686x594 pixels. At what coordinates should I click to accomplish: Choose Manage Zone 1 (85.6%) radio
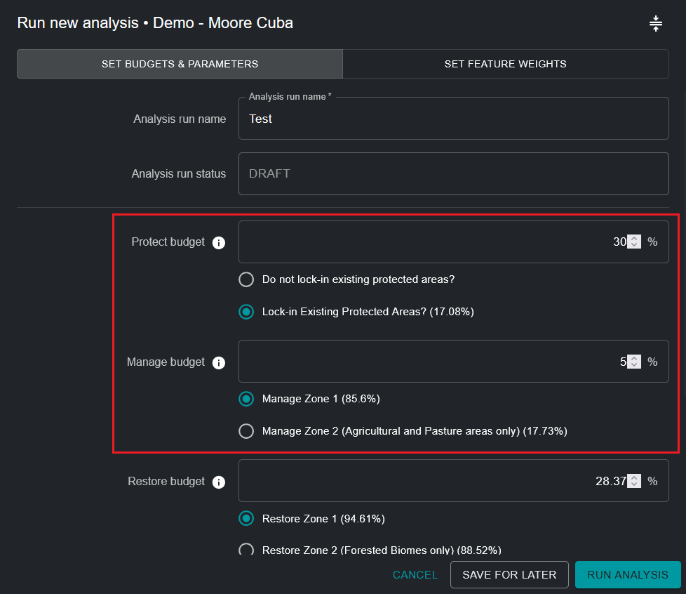[x=246, y=399]
